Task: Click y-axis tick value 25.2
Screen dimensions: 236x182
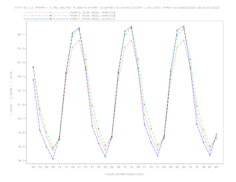Action: click(x=21, y=48)
